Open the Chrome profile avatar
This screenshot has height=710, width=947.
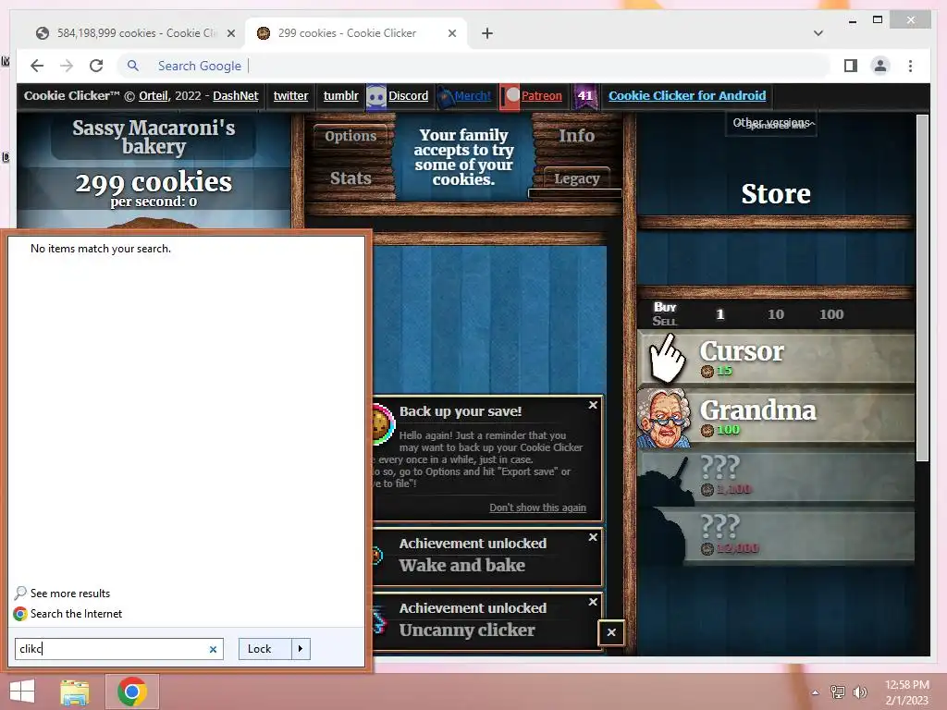coord(880,66)
